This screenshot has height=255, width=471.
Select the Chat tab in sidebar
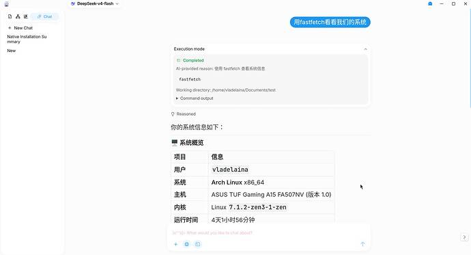click(44, 16)
